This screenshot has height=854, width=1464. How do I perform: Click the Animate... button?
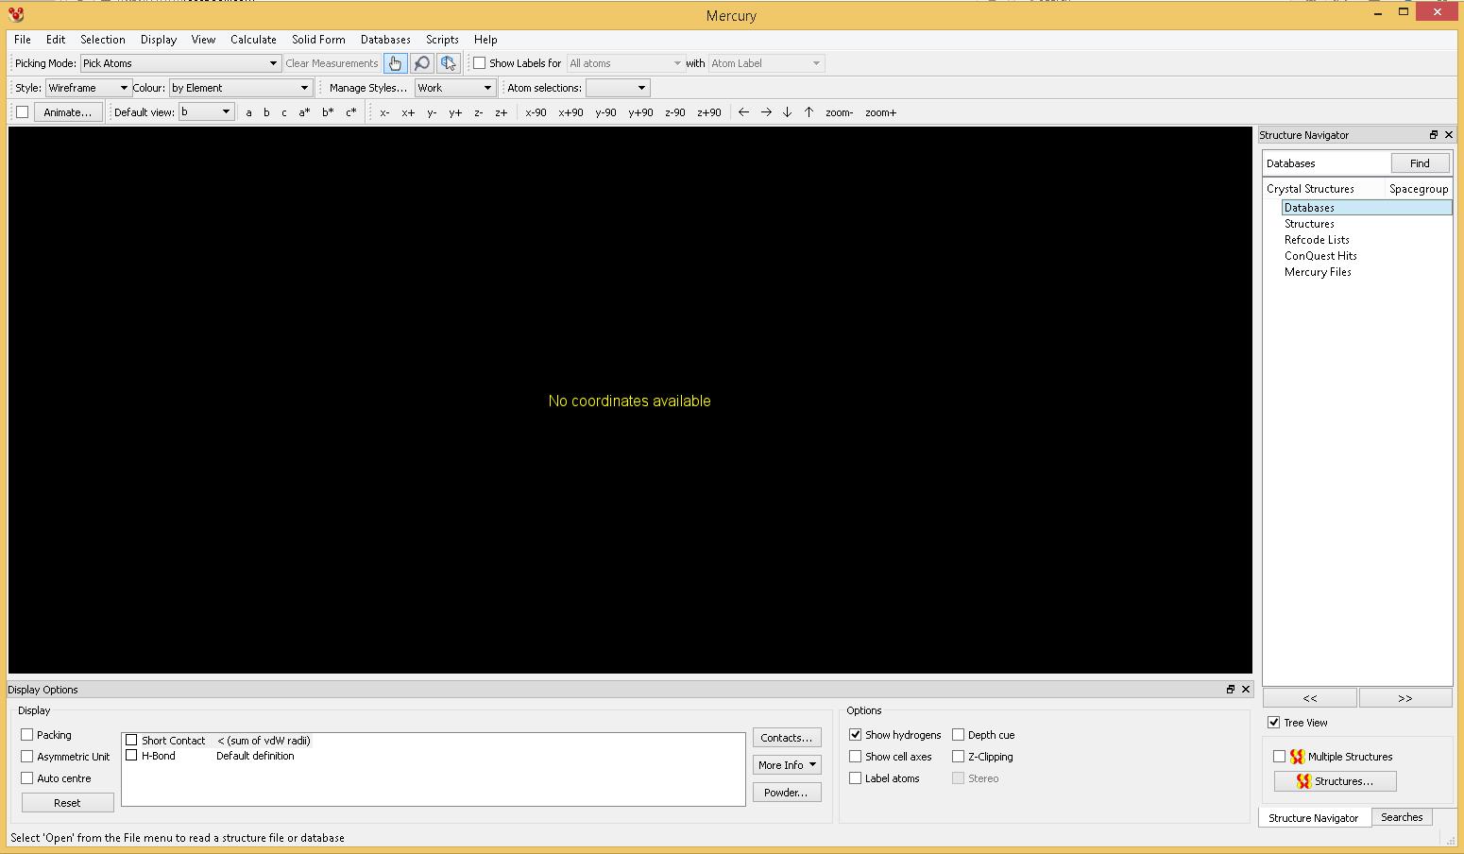[x=68, y=112]
